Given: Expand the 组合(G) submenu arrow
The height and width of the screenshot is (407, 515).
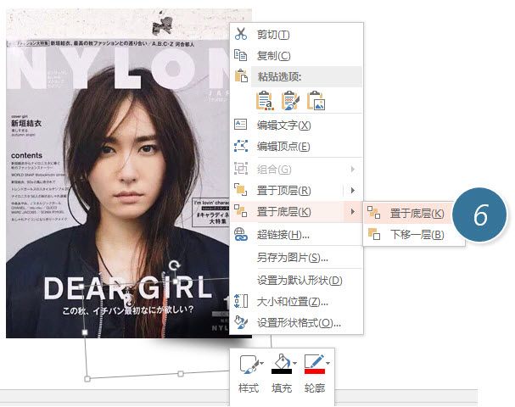Looking at the screenshot, I should coord(352,169).
